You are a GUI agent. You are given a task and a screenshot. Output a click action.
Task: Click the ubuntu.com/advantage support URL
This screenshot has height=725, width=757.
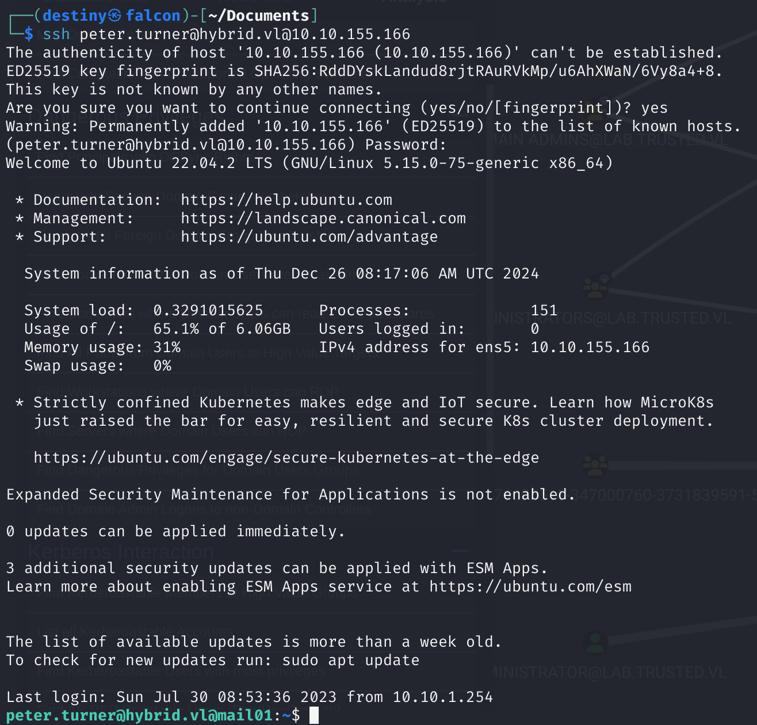point(309,236)
